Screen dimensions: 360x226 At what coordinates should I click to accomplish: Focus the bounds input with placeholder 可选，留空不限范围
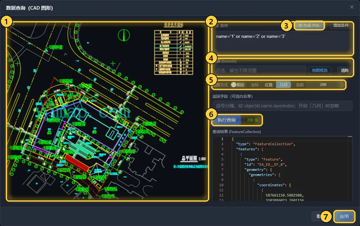point(259,71)
